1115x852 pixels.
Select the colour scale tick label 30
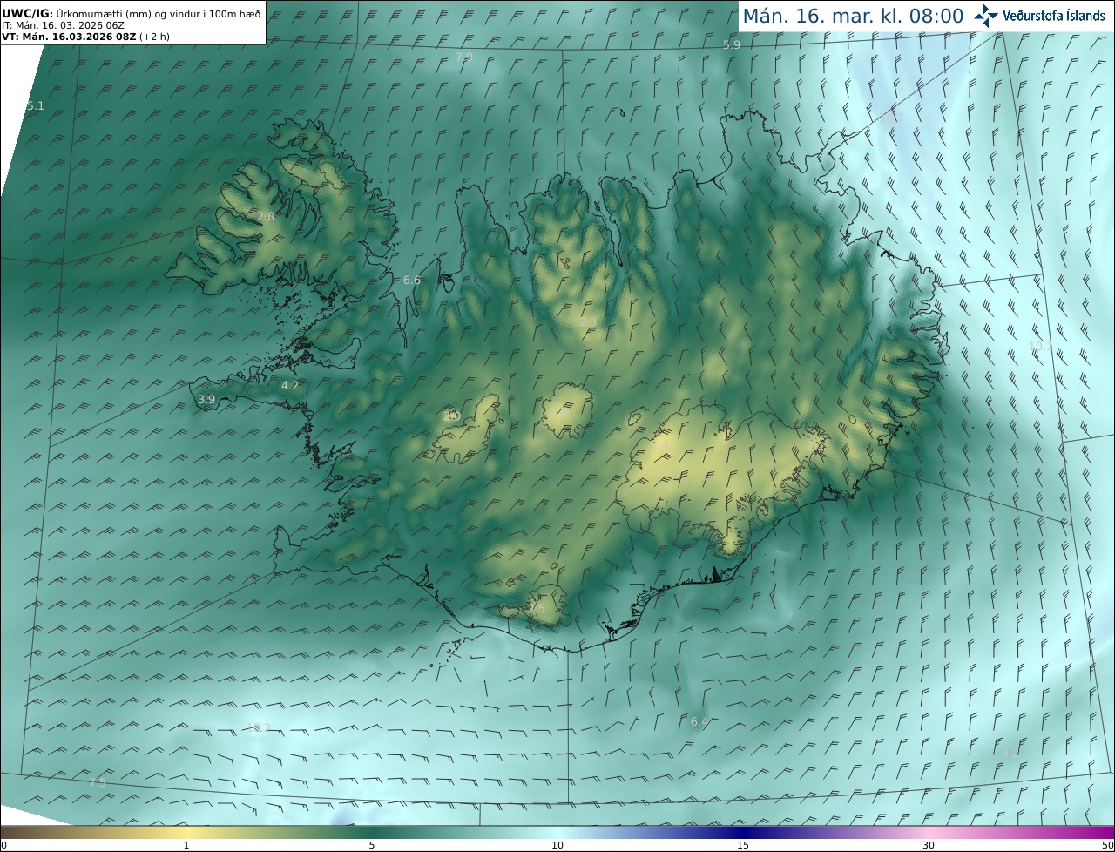929,845
